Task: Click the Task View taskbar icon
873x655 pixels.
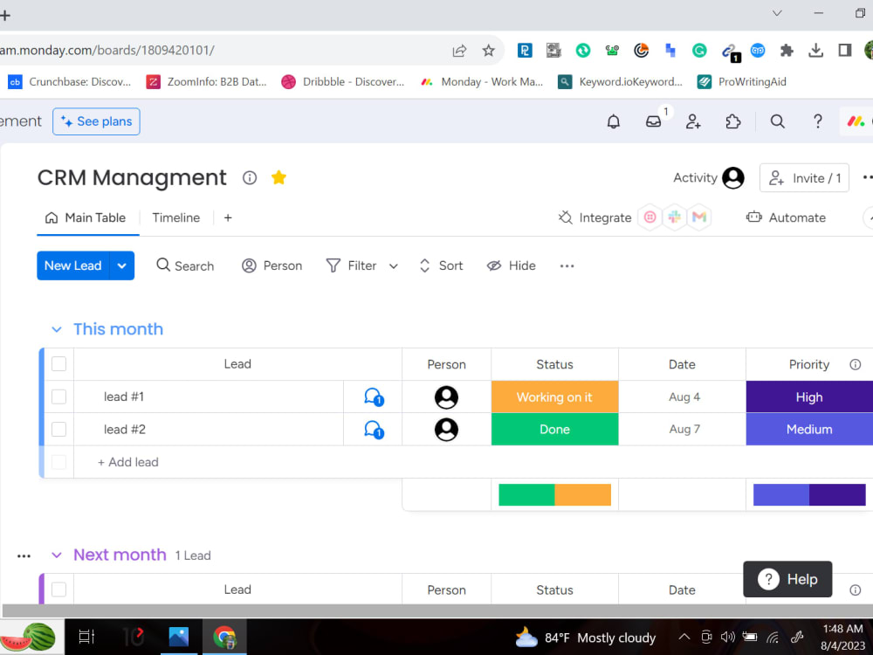Action: tap(86, 637)
